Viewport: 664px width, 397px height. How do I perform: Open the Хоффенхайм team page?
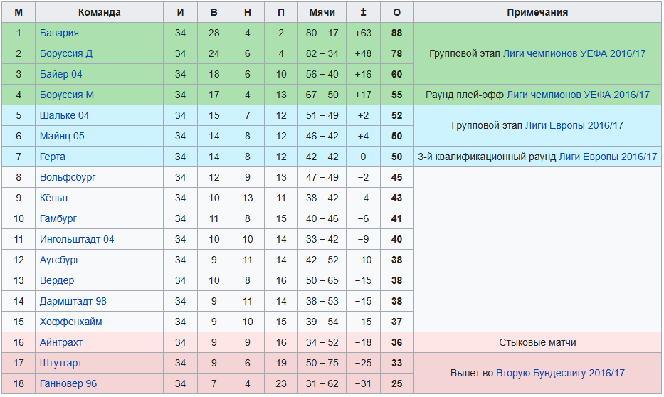click(70, 322)
